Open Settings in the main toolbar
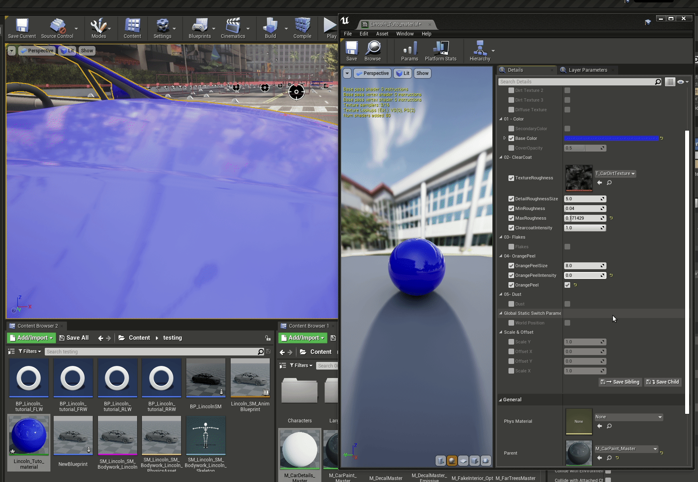The image size is (698, 482). click(163, 28)
